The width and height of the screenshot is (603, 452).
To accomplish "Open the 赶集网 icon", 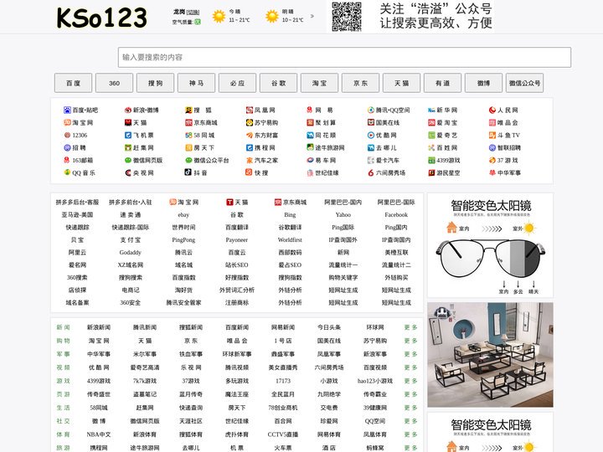I will [x=128, y=147].
